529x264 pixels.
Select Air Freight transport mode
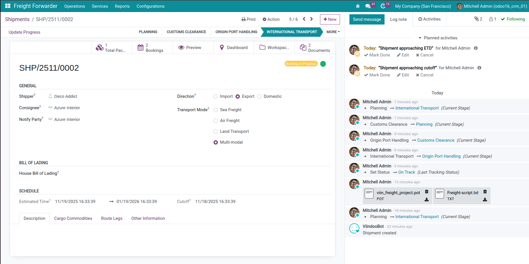coord(216,121)
